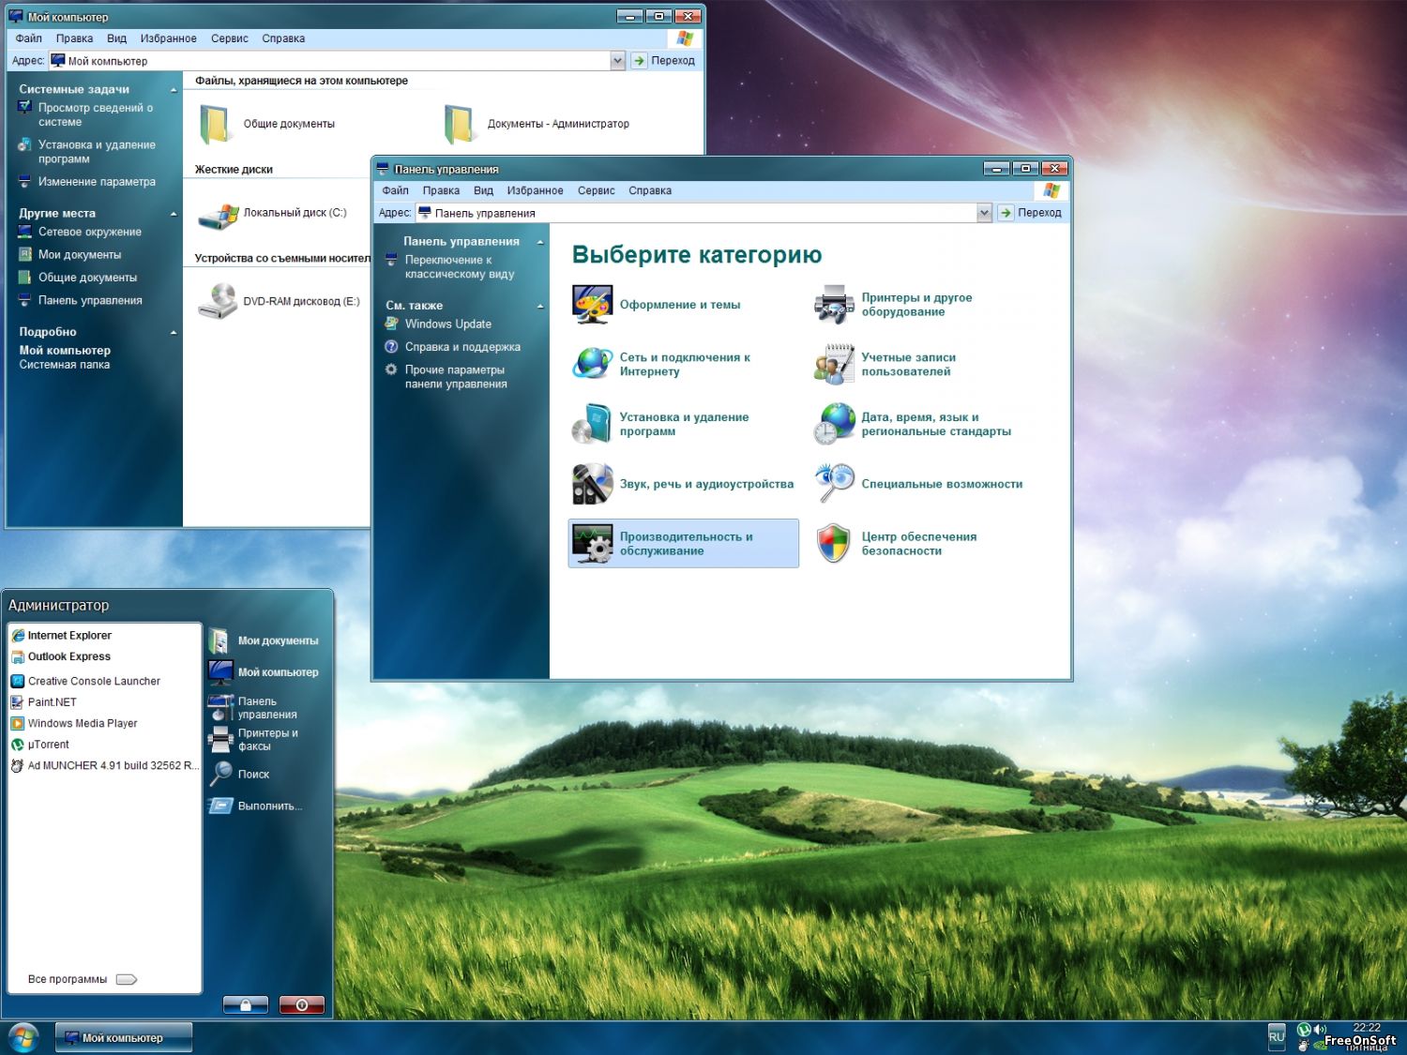The image size is (1407, 1055).
Task: Click Переключение к классическому виду link
Action: click(x=460, y=267)
